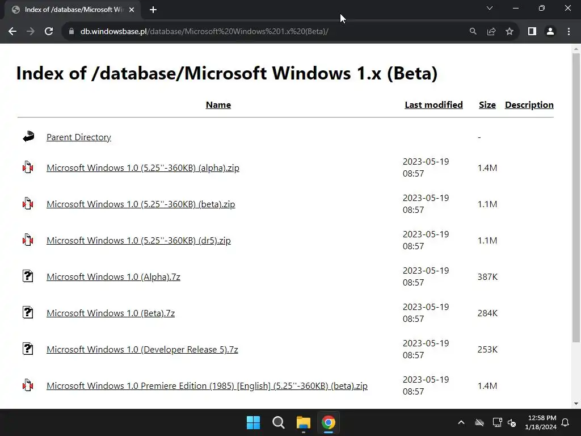Expand the tab search chevron
Screen dimensions: 581x436
490,8
